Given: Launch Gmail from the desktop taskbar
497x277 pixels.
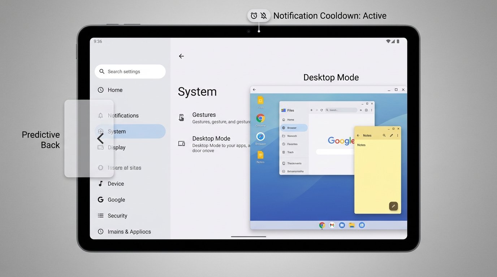Looking at the screenshot, I should pyautogui.click(x=332, y=225).
